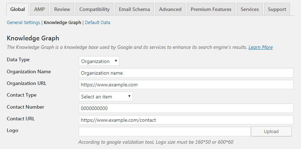Click the Contact URL field
Image resolution: width=301 pixels, height=149 pixels.
pos(186,120)
